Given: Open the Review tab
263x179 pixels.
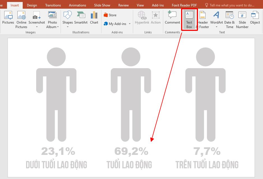Looking at the screenshot, I should coord(123,5).
